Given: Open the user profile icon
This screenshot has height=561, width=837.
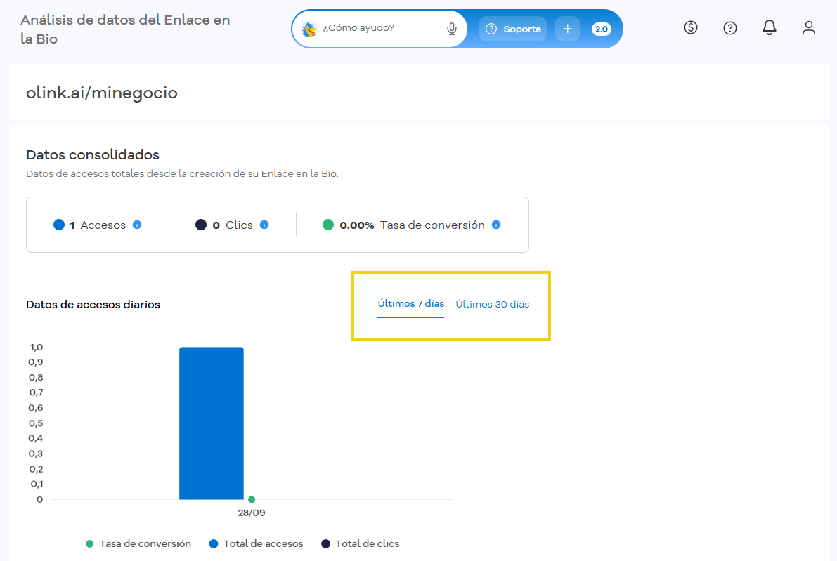Looking at the screenshot, I should (x=809, y=27).
